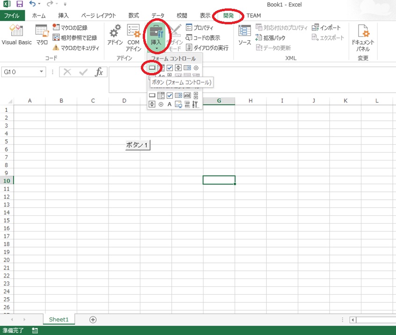Select column H header
396x335 pixels.
point(250,101)
